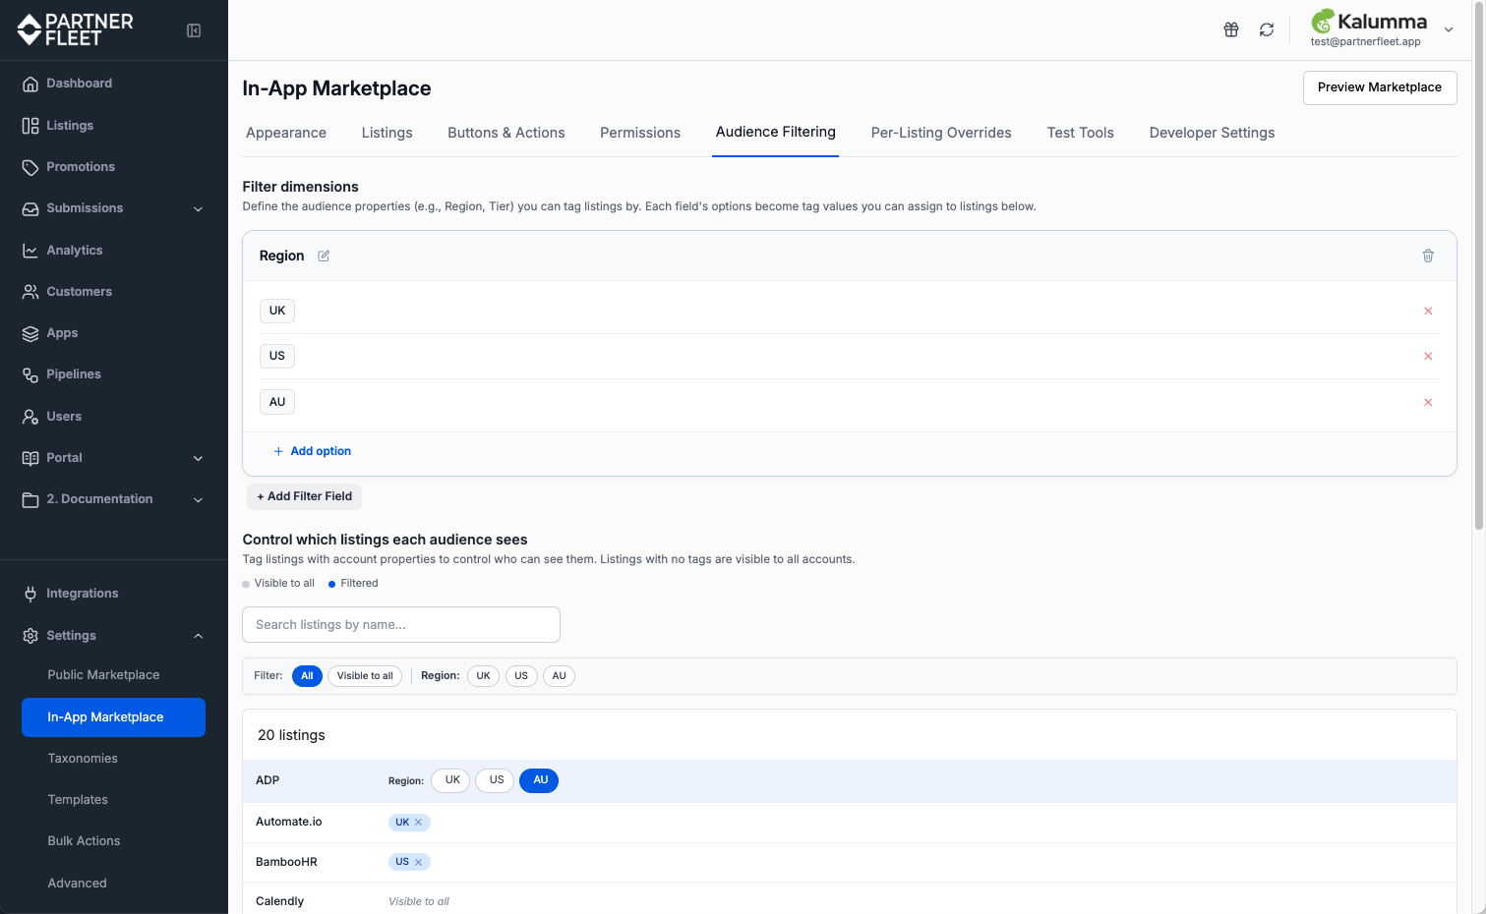Open Customers people icon in sidebar
1486x914 pixels.
[x=30, y=292]
